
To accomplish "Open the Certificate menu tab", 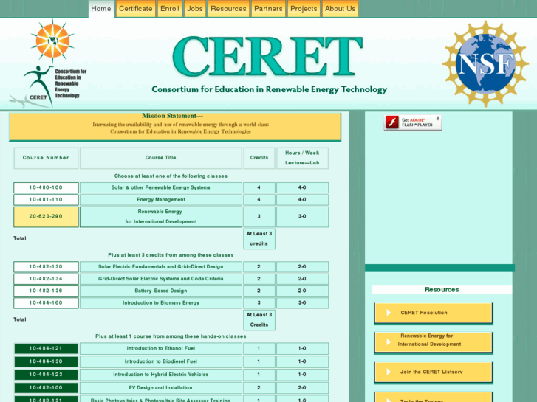I will click(136, 9).
